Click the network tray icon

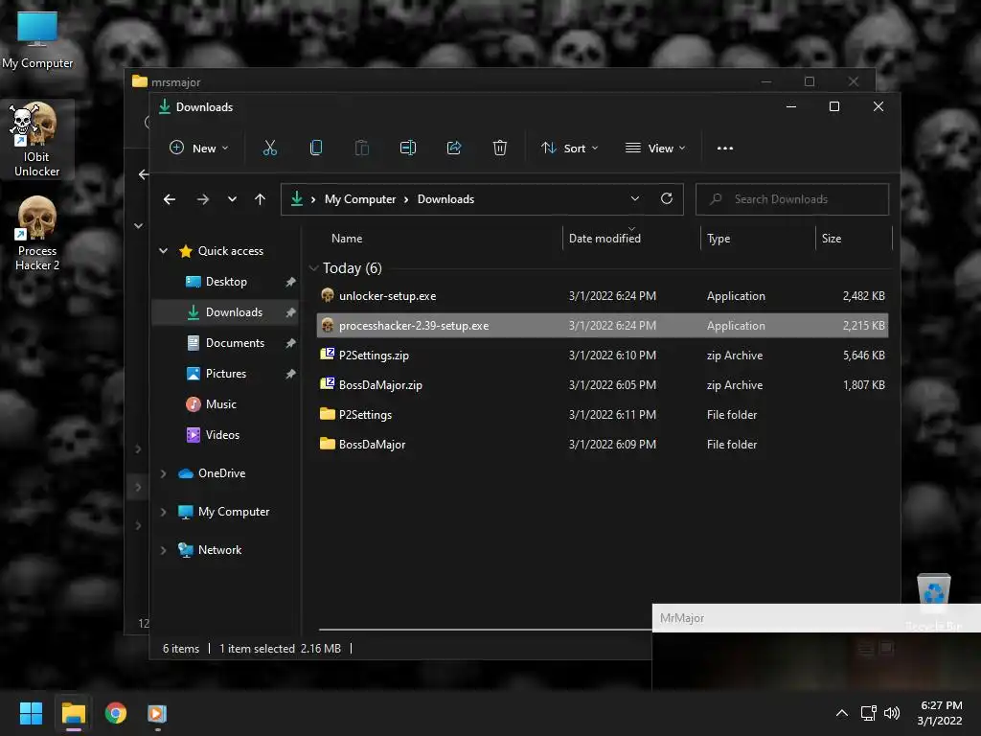click(868, 713)
